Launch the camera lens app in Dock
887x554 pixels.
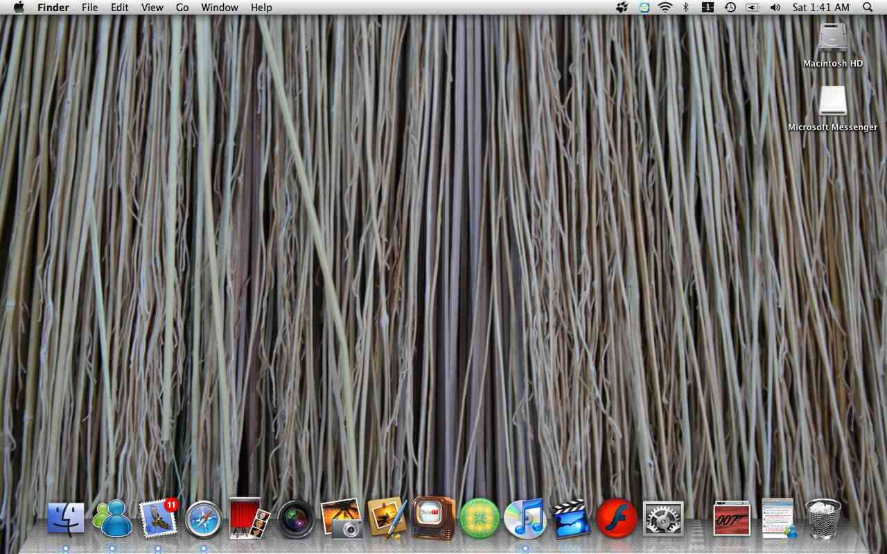pos(296,519)
